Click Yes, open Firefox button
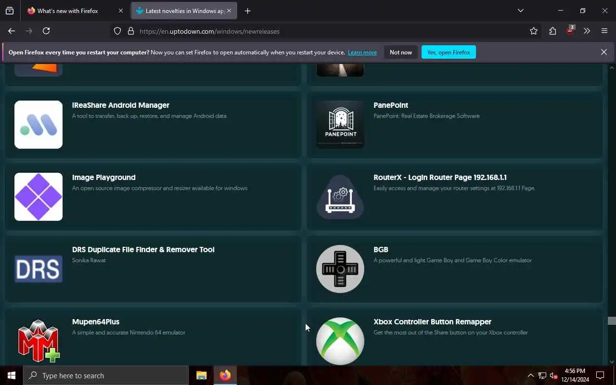 [x=449, y=52]
